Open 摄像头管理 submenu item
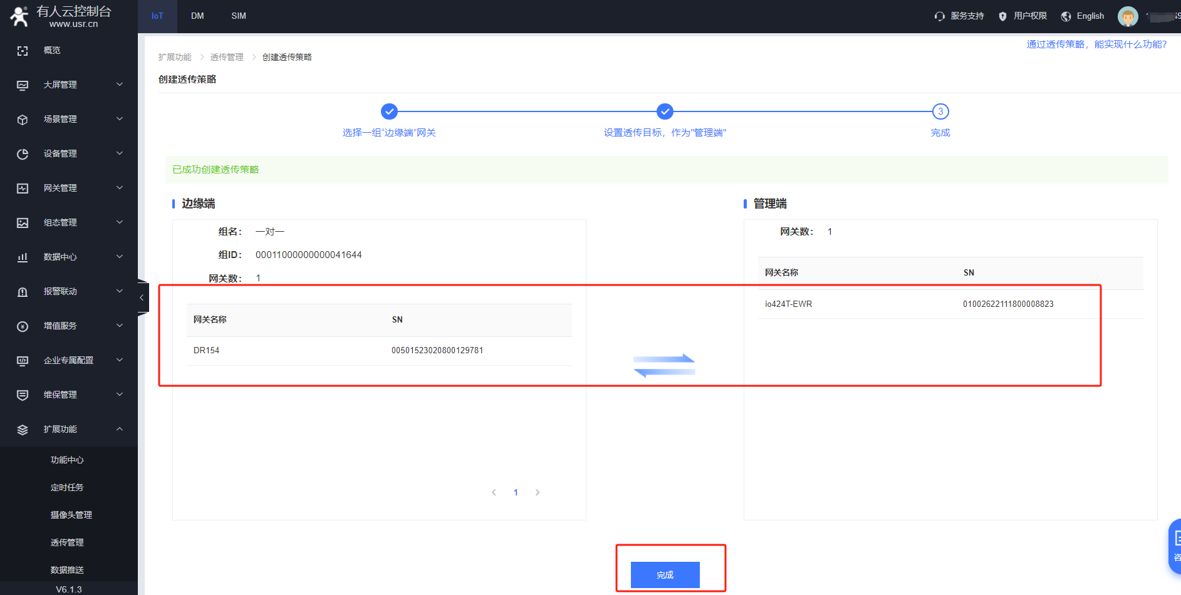This screenshot has width=1181, height=595. click(71, 515)
